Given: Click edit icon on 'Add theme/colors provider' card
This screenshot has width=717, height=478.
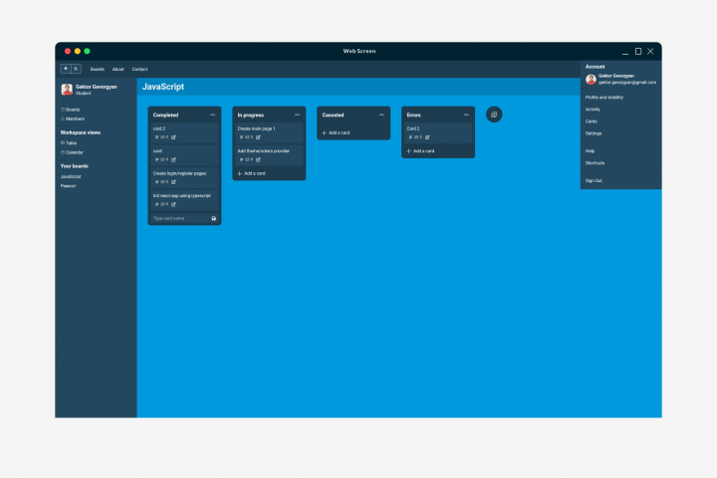Looking at the screenshot, I should 258,159.
